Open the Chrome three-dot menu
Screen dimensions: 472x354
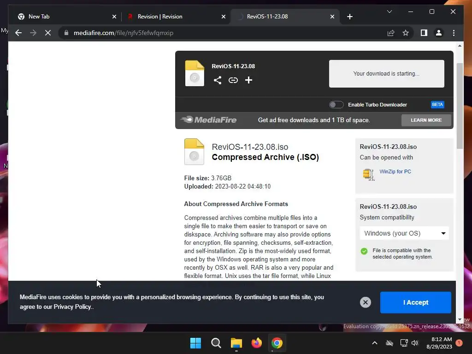[454, 33]
